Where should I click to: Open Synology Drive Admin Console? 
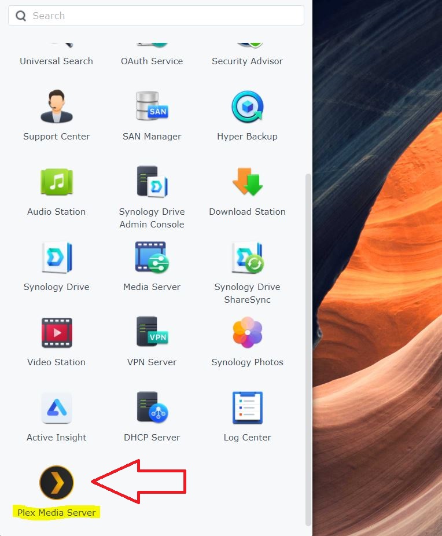[x=152, y=182]
